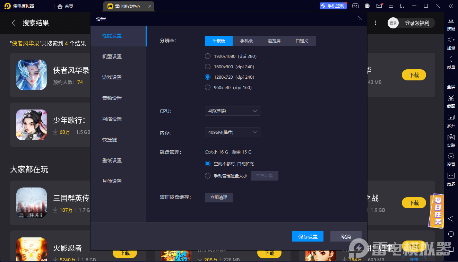Switch to 手机版 resolution tab

point(247,41)
